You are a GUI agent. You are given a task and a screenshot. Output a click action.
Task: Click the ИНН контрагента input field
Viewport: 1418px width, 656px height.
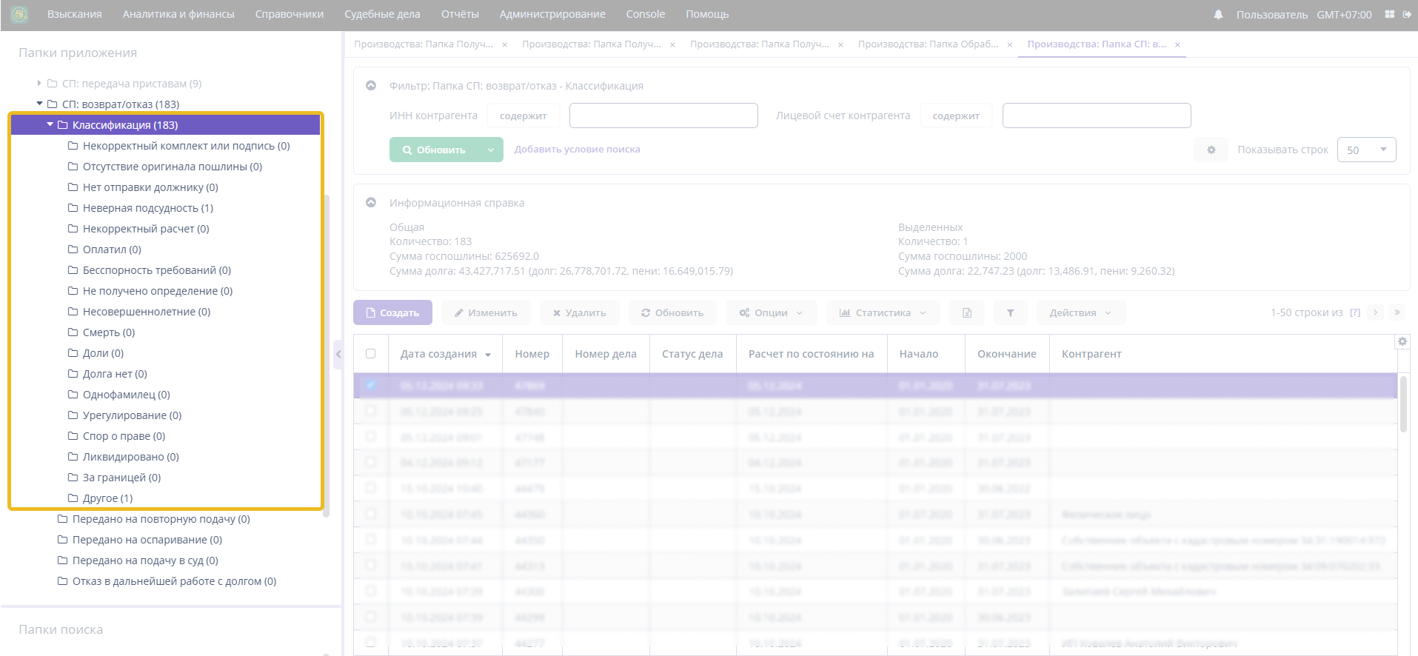[x=663, y=116]
